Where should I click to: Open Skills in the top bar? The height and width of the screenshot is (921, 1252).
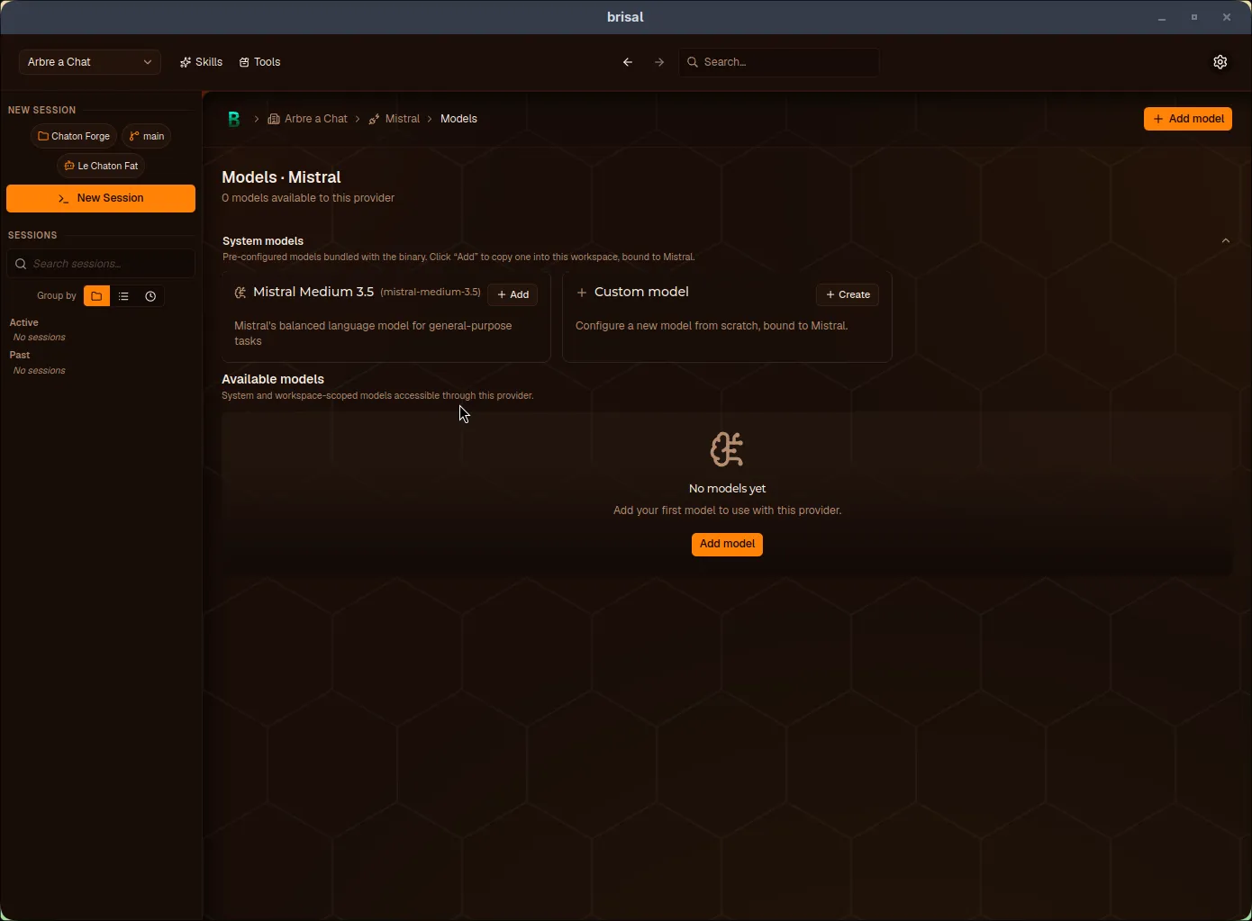(x=201, y=62)
